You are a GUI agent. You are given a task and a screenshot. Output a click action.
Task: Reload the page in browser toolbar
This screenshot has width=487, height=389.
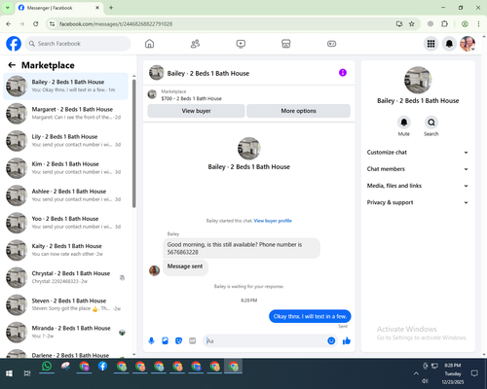click(36, 23)
